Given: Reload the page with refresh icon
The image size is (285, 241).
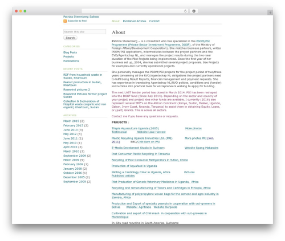Looking at the screenshot, I should 185,11.
